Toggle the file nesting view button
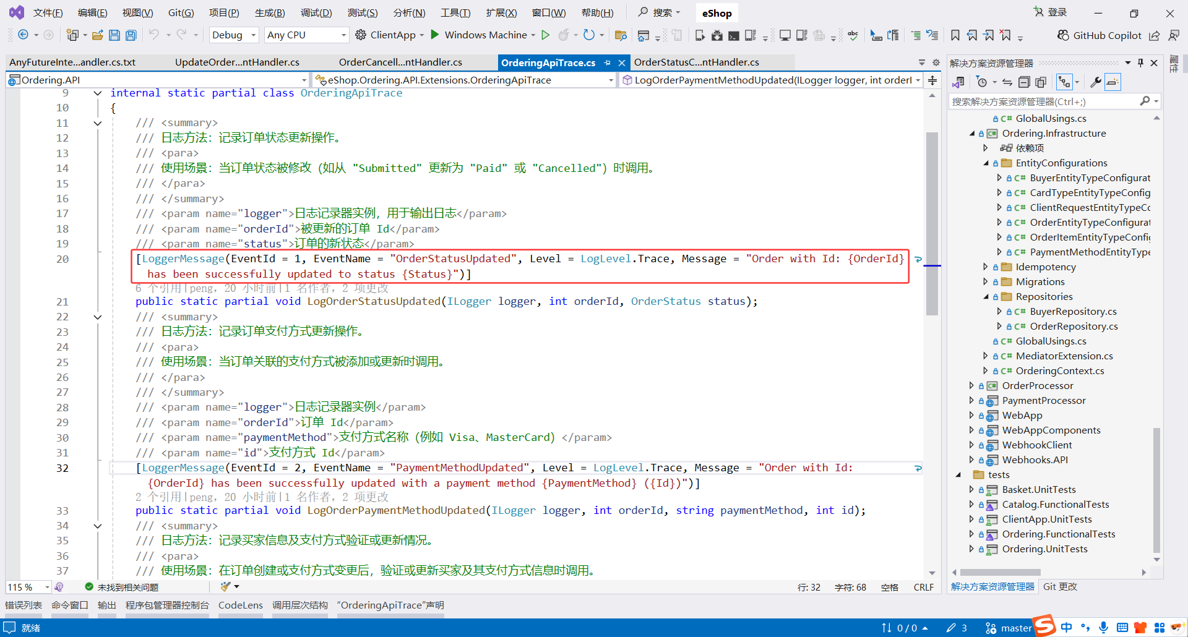This screenshot has width=1188, height=637. point(1064,82)
